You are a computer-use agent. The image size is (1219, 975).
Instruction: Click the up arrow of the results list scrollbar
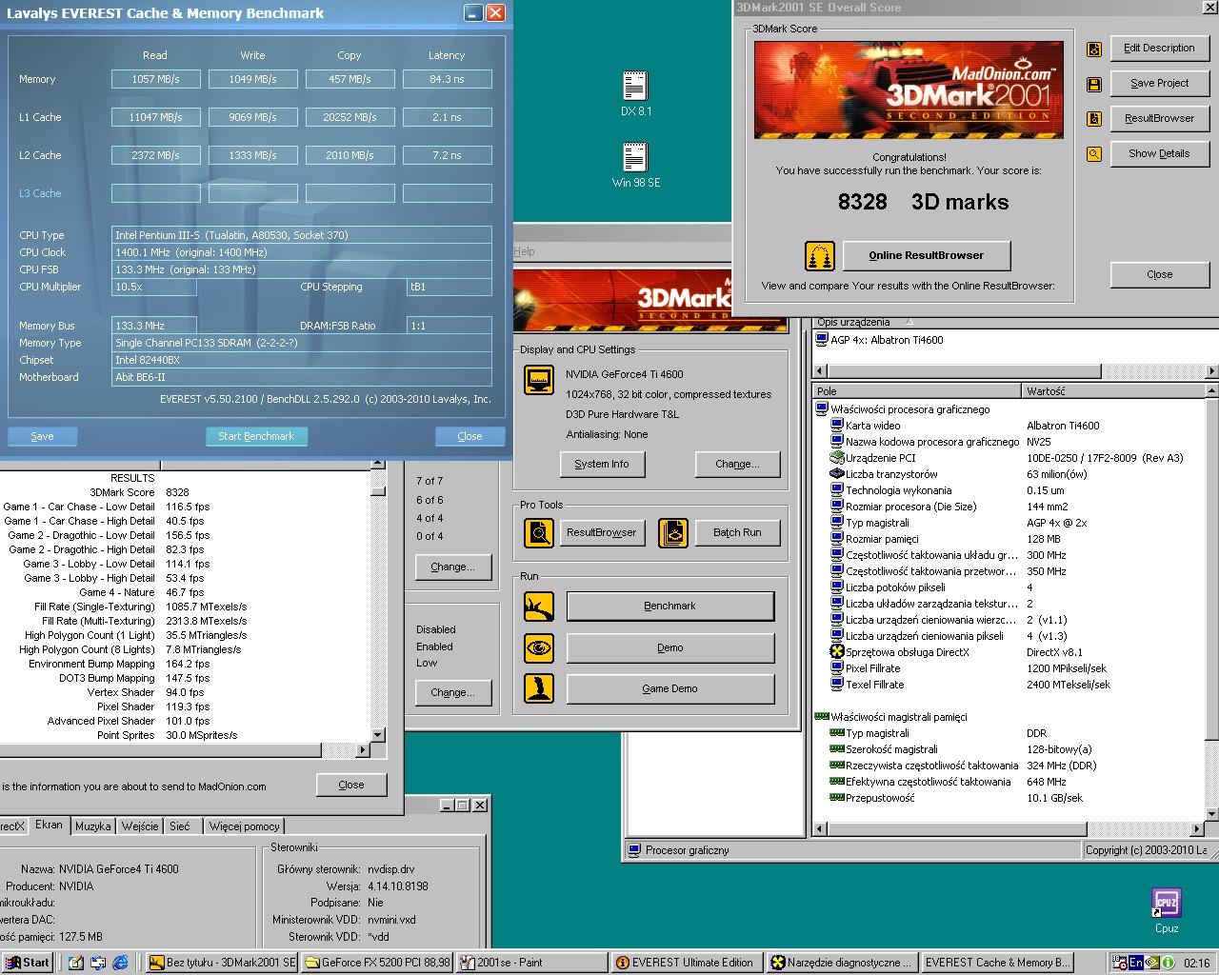point(378,466)
